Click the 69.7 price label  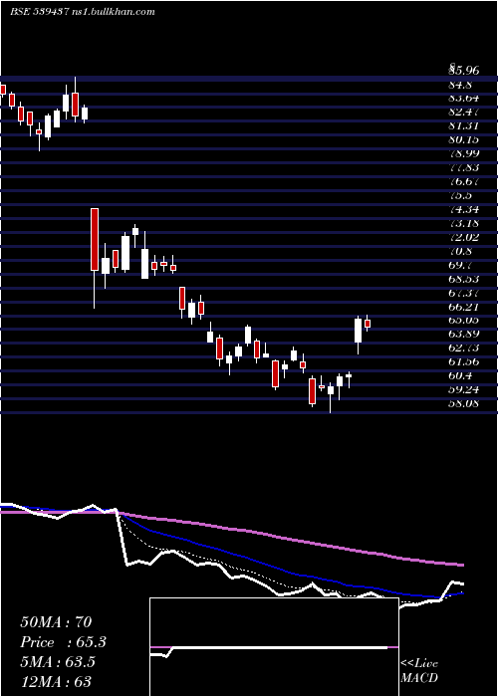460,265
